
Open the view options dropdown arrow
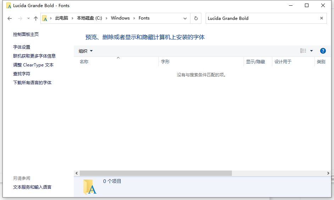point(311,51)
